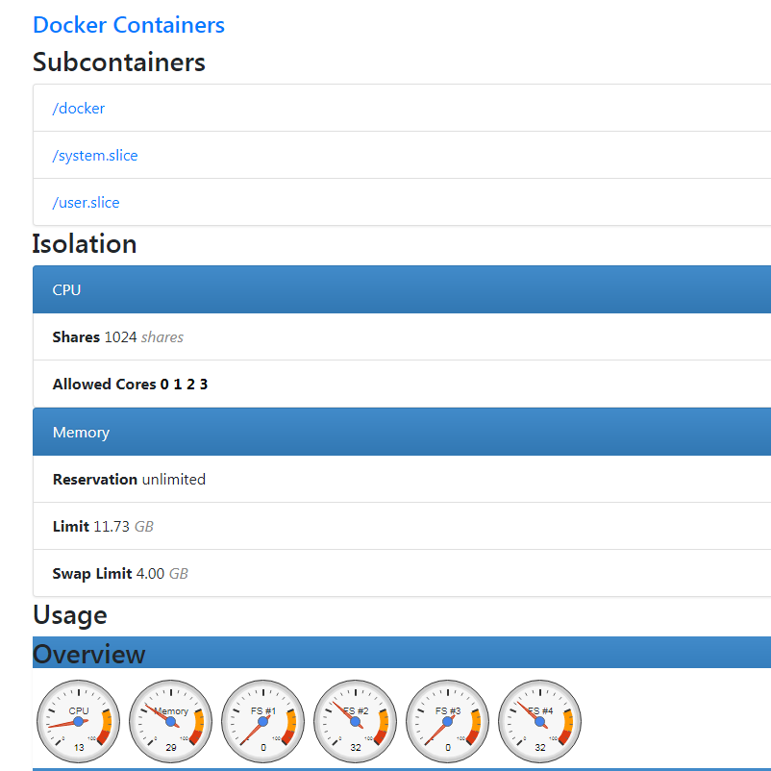Open the Docker Containers link
Viewport: 771px width, 771px height.
[x=128, y=25]
